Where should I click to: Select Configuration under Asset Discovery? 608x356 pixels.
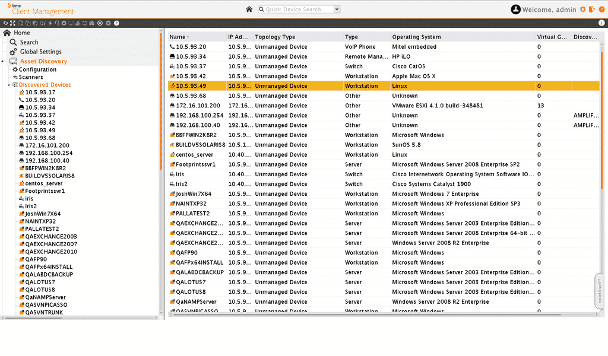click(37, 70)
